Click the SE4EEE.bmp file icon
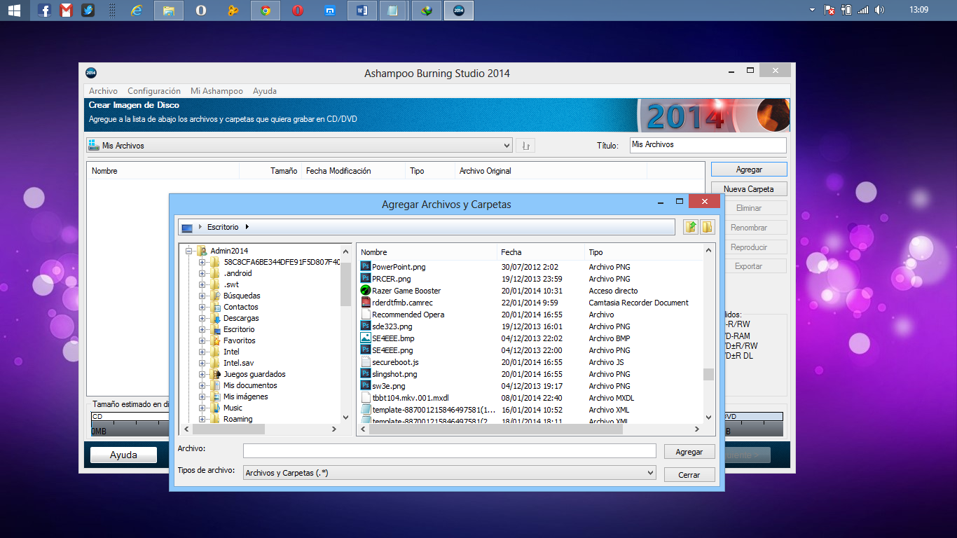Viewport: 957px width, 538px height. 365,338
